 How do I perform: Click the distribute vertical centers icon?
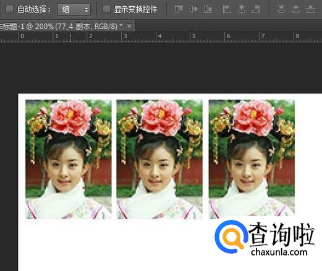[x=296, y=9]
